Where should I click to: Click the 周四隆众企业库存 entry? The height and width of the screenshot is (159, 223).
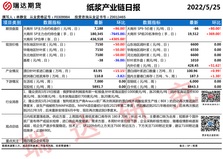click(36, 141)
